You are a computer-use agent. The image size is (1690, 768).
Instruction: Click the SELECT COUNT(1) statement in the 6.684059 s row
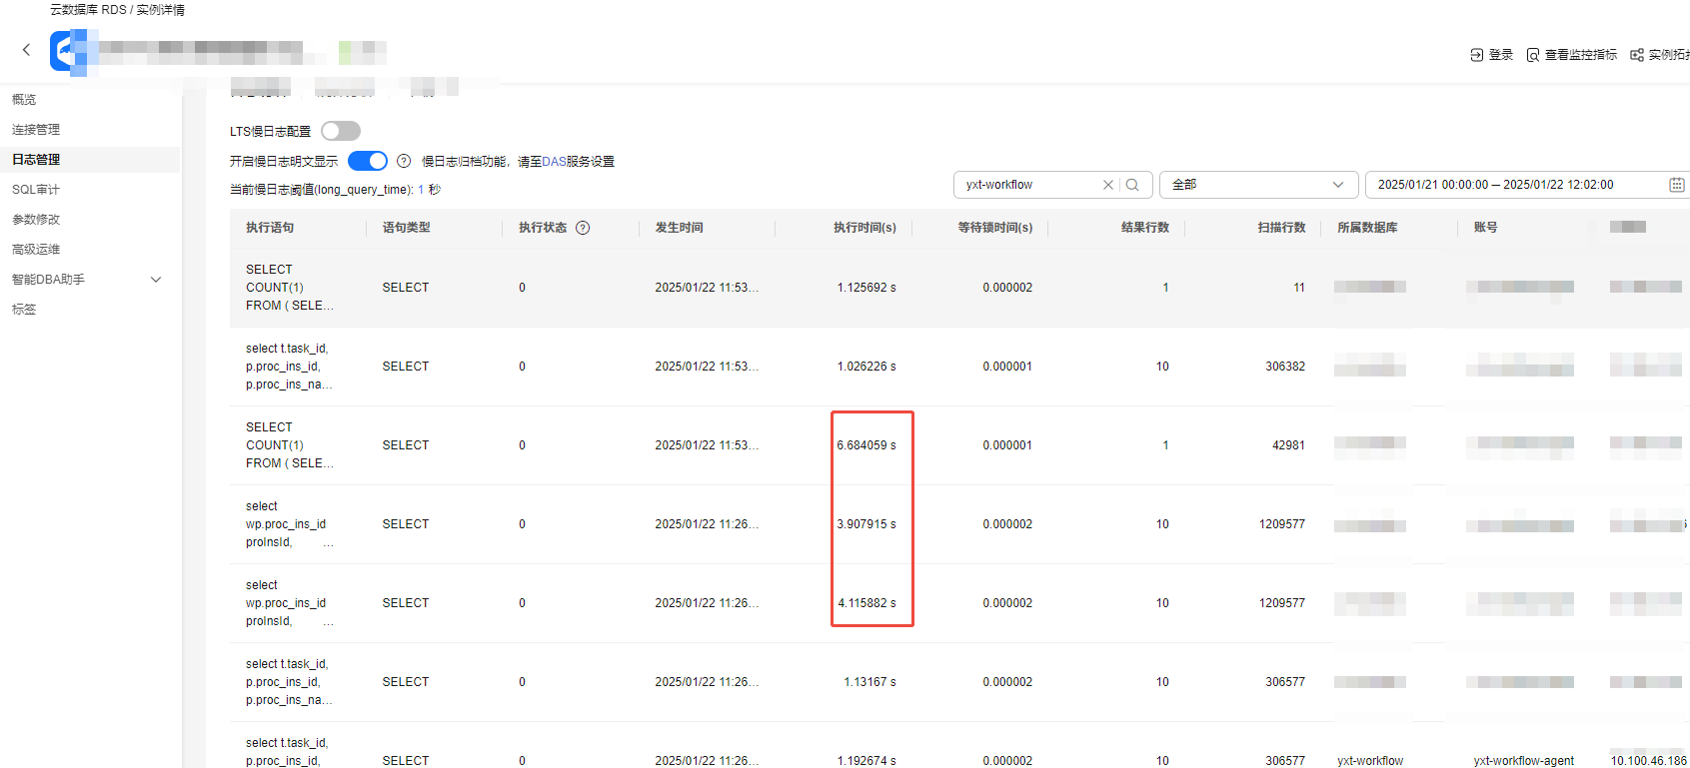(x=290, y=445)
